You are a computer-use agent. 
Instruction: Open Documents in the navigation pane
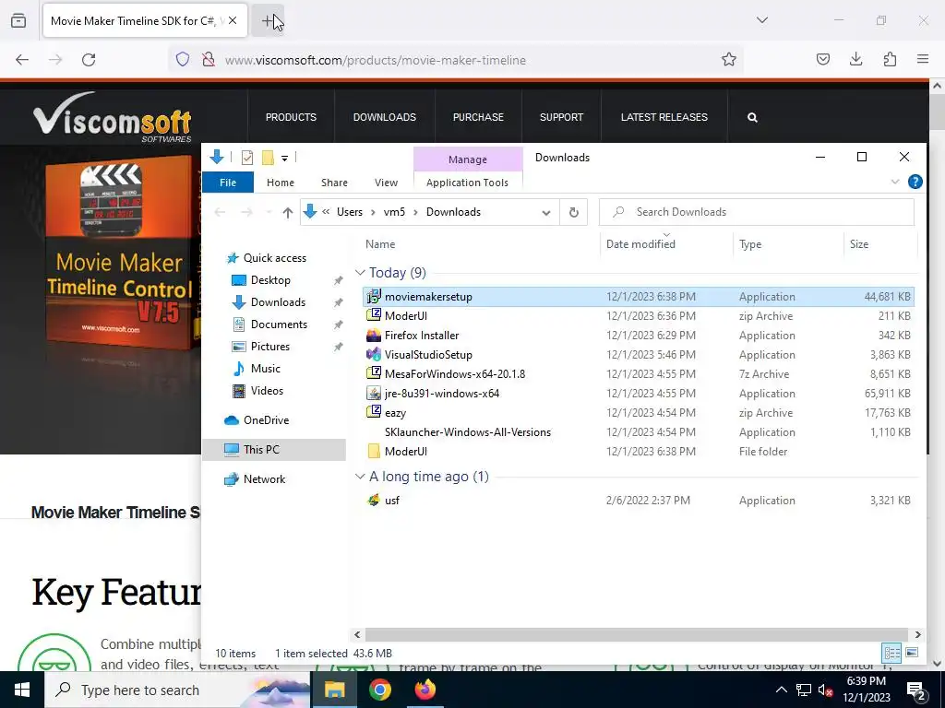279,324
